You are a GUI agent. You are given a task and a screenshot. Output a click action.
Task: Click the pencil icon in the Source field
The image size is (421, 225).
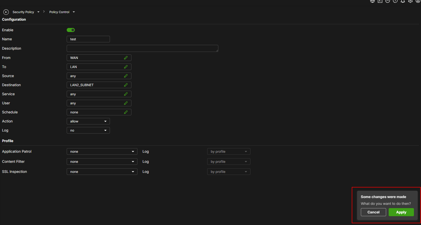[126, 76]
